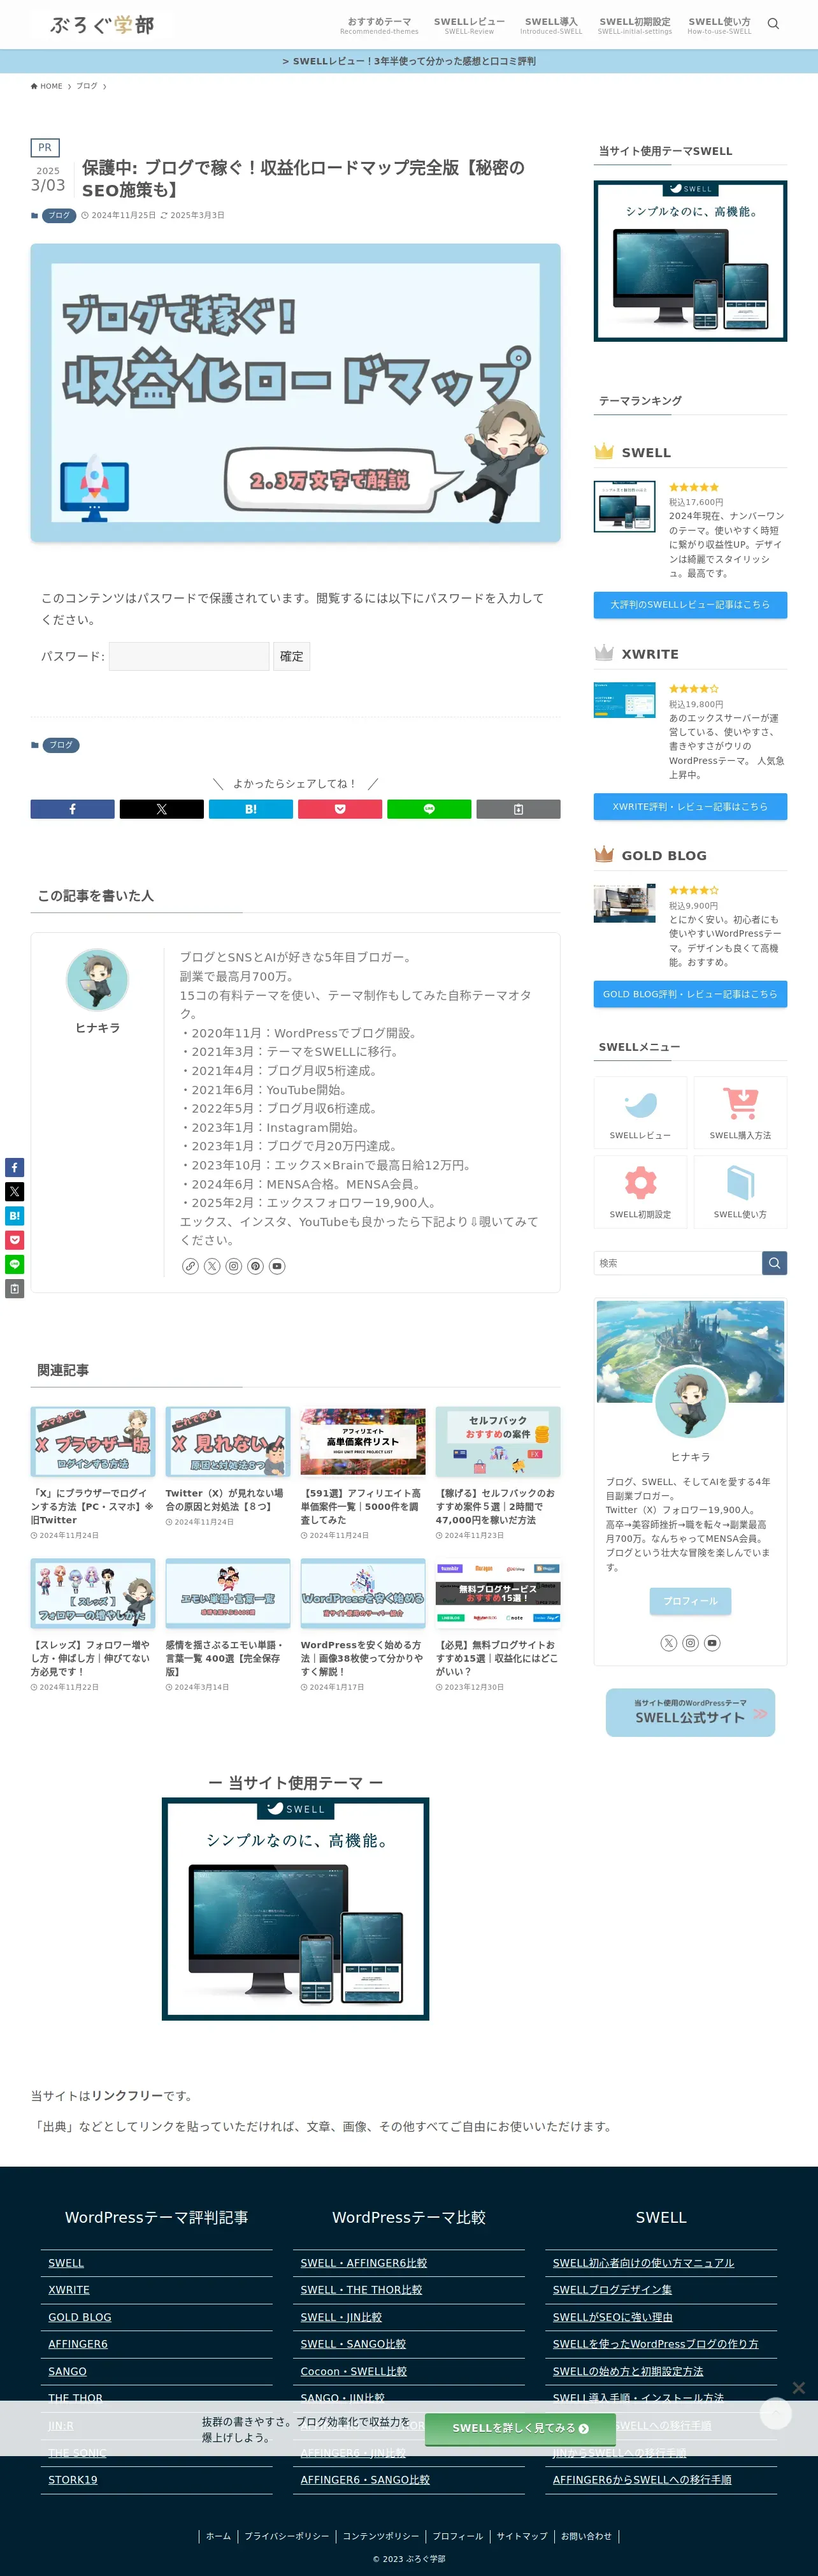The image size is (818, 2576).
Task: Click floating left Hatena B! icon
Action: (x=14, y=1216)
